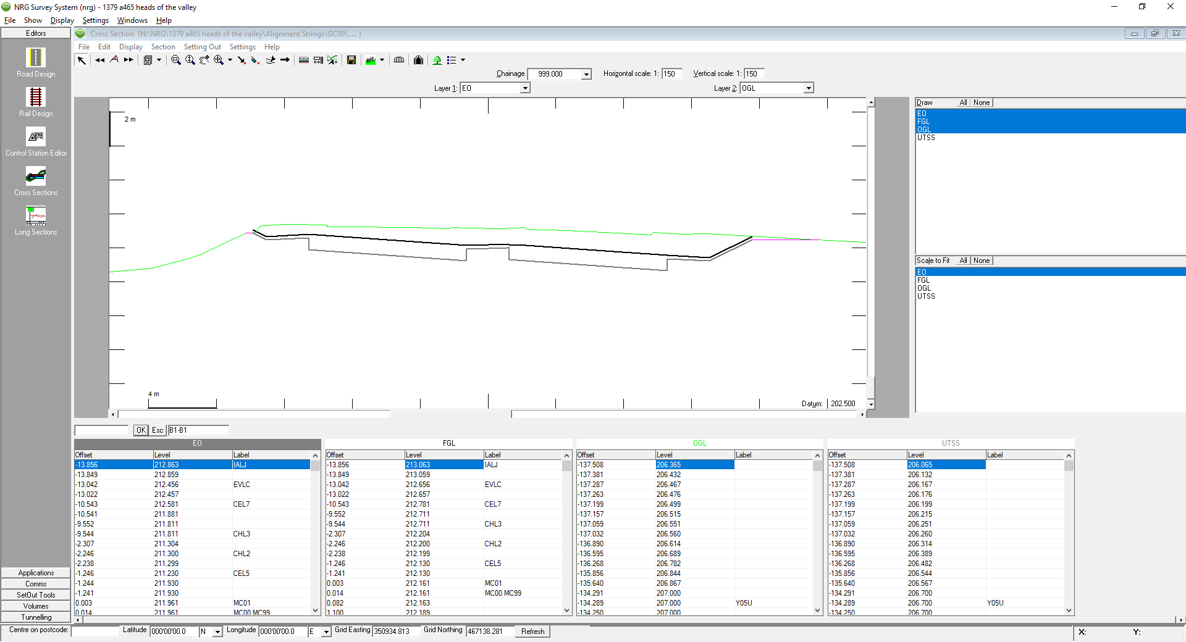This screenshot has width=1186, height=642.
Task: Open the Tunnelling sidebar section
Action: tap(36, 617)
